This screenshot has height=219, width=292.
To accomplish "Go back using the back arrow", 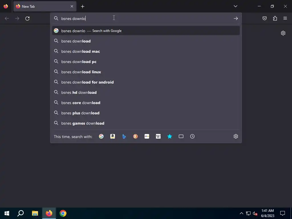I will [x=7, y=19].
